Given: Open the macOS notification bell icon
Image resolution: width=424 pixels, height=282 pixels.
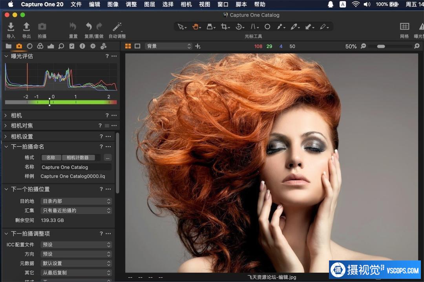Looking at the screenshot, I should [331, 4].
